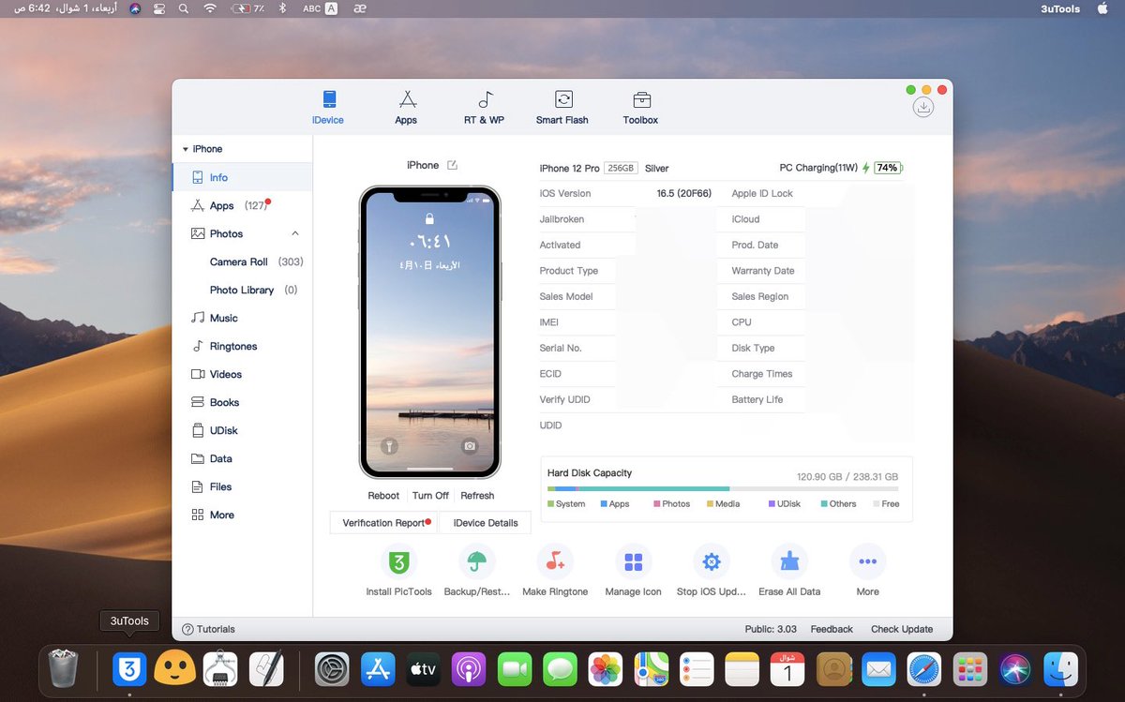Open the 3uTools menu in the menu bar
1125x702 pixels.
coord(1060,8)
